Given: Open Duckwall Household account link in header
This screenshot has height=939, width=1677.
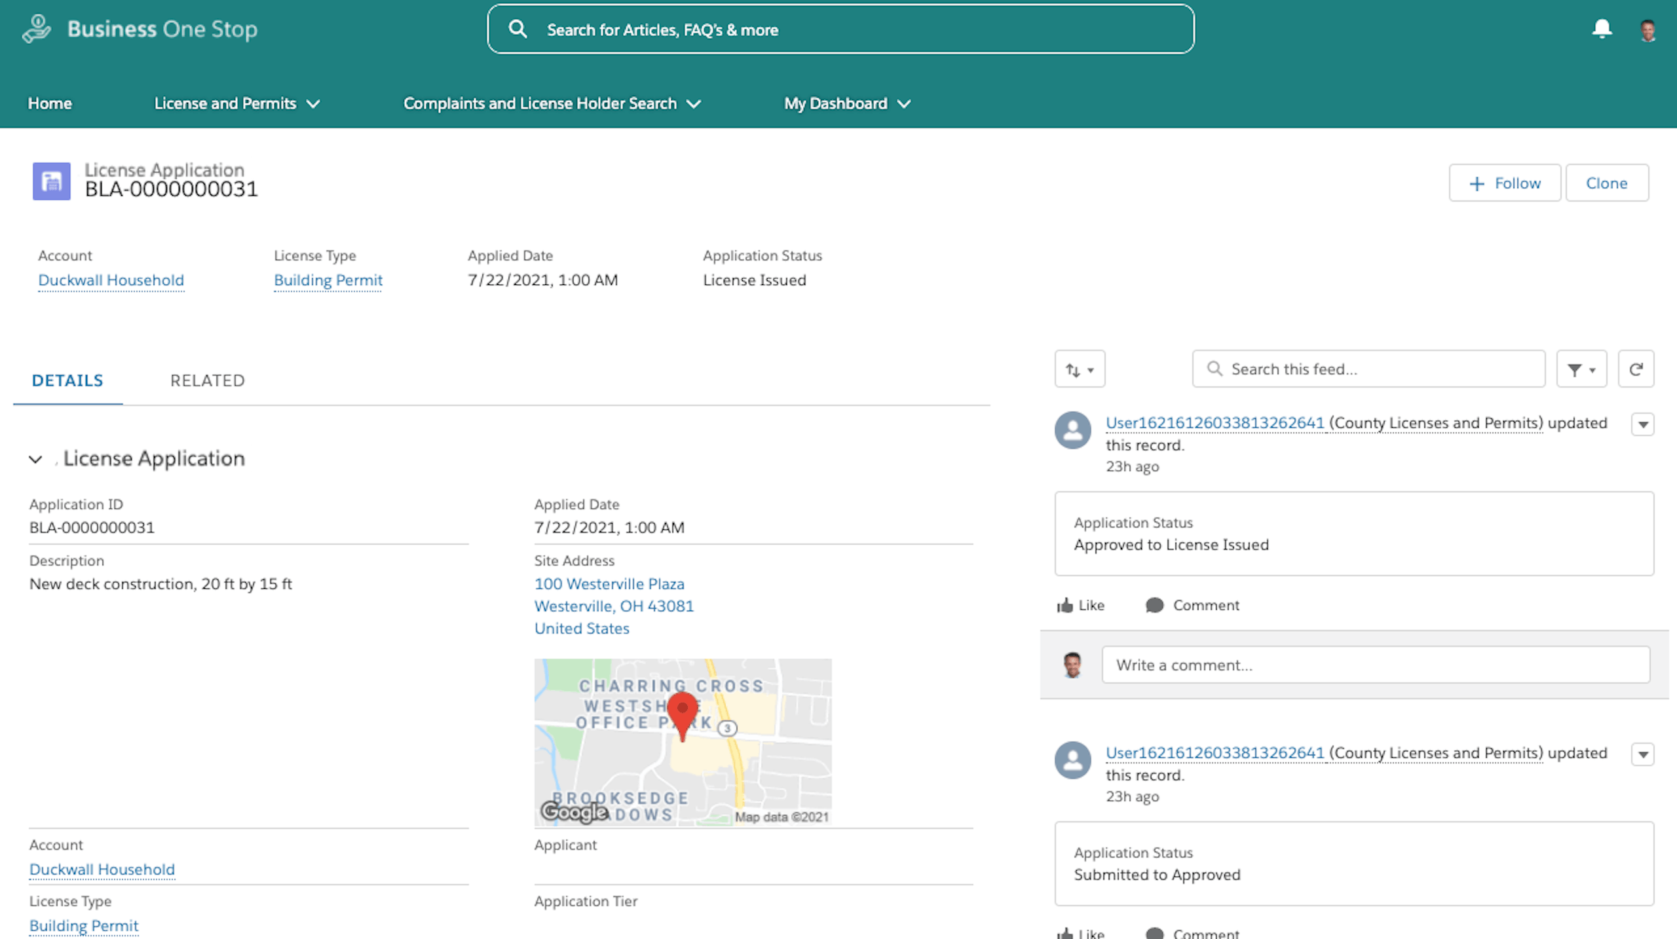Looking at the screenshot, I should tap(111, 280).
